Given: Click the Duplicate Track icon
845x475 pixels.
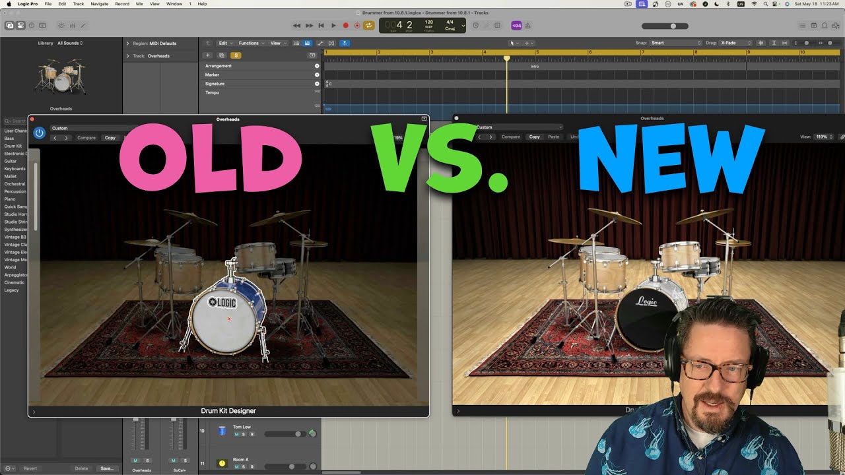Looking at the screenshot, I should click(x=222, y=55).
